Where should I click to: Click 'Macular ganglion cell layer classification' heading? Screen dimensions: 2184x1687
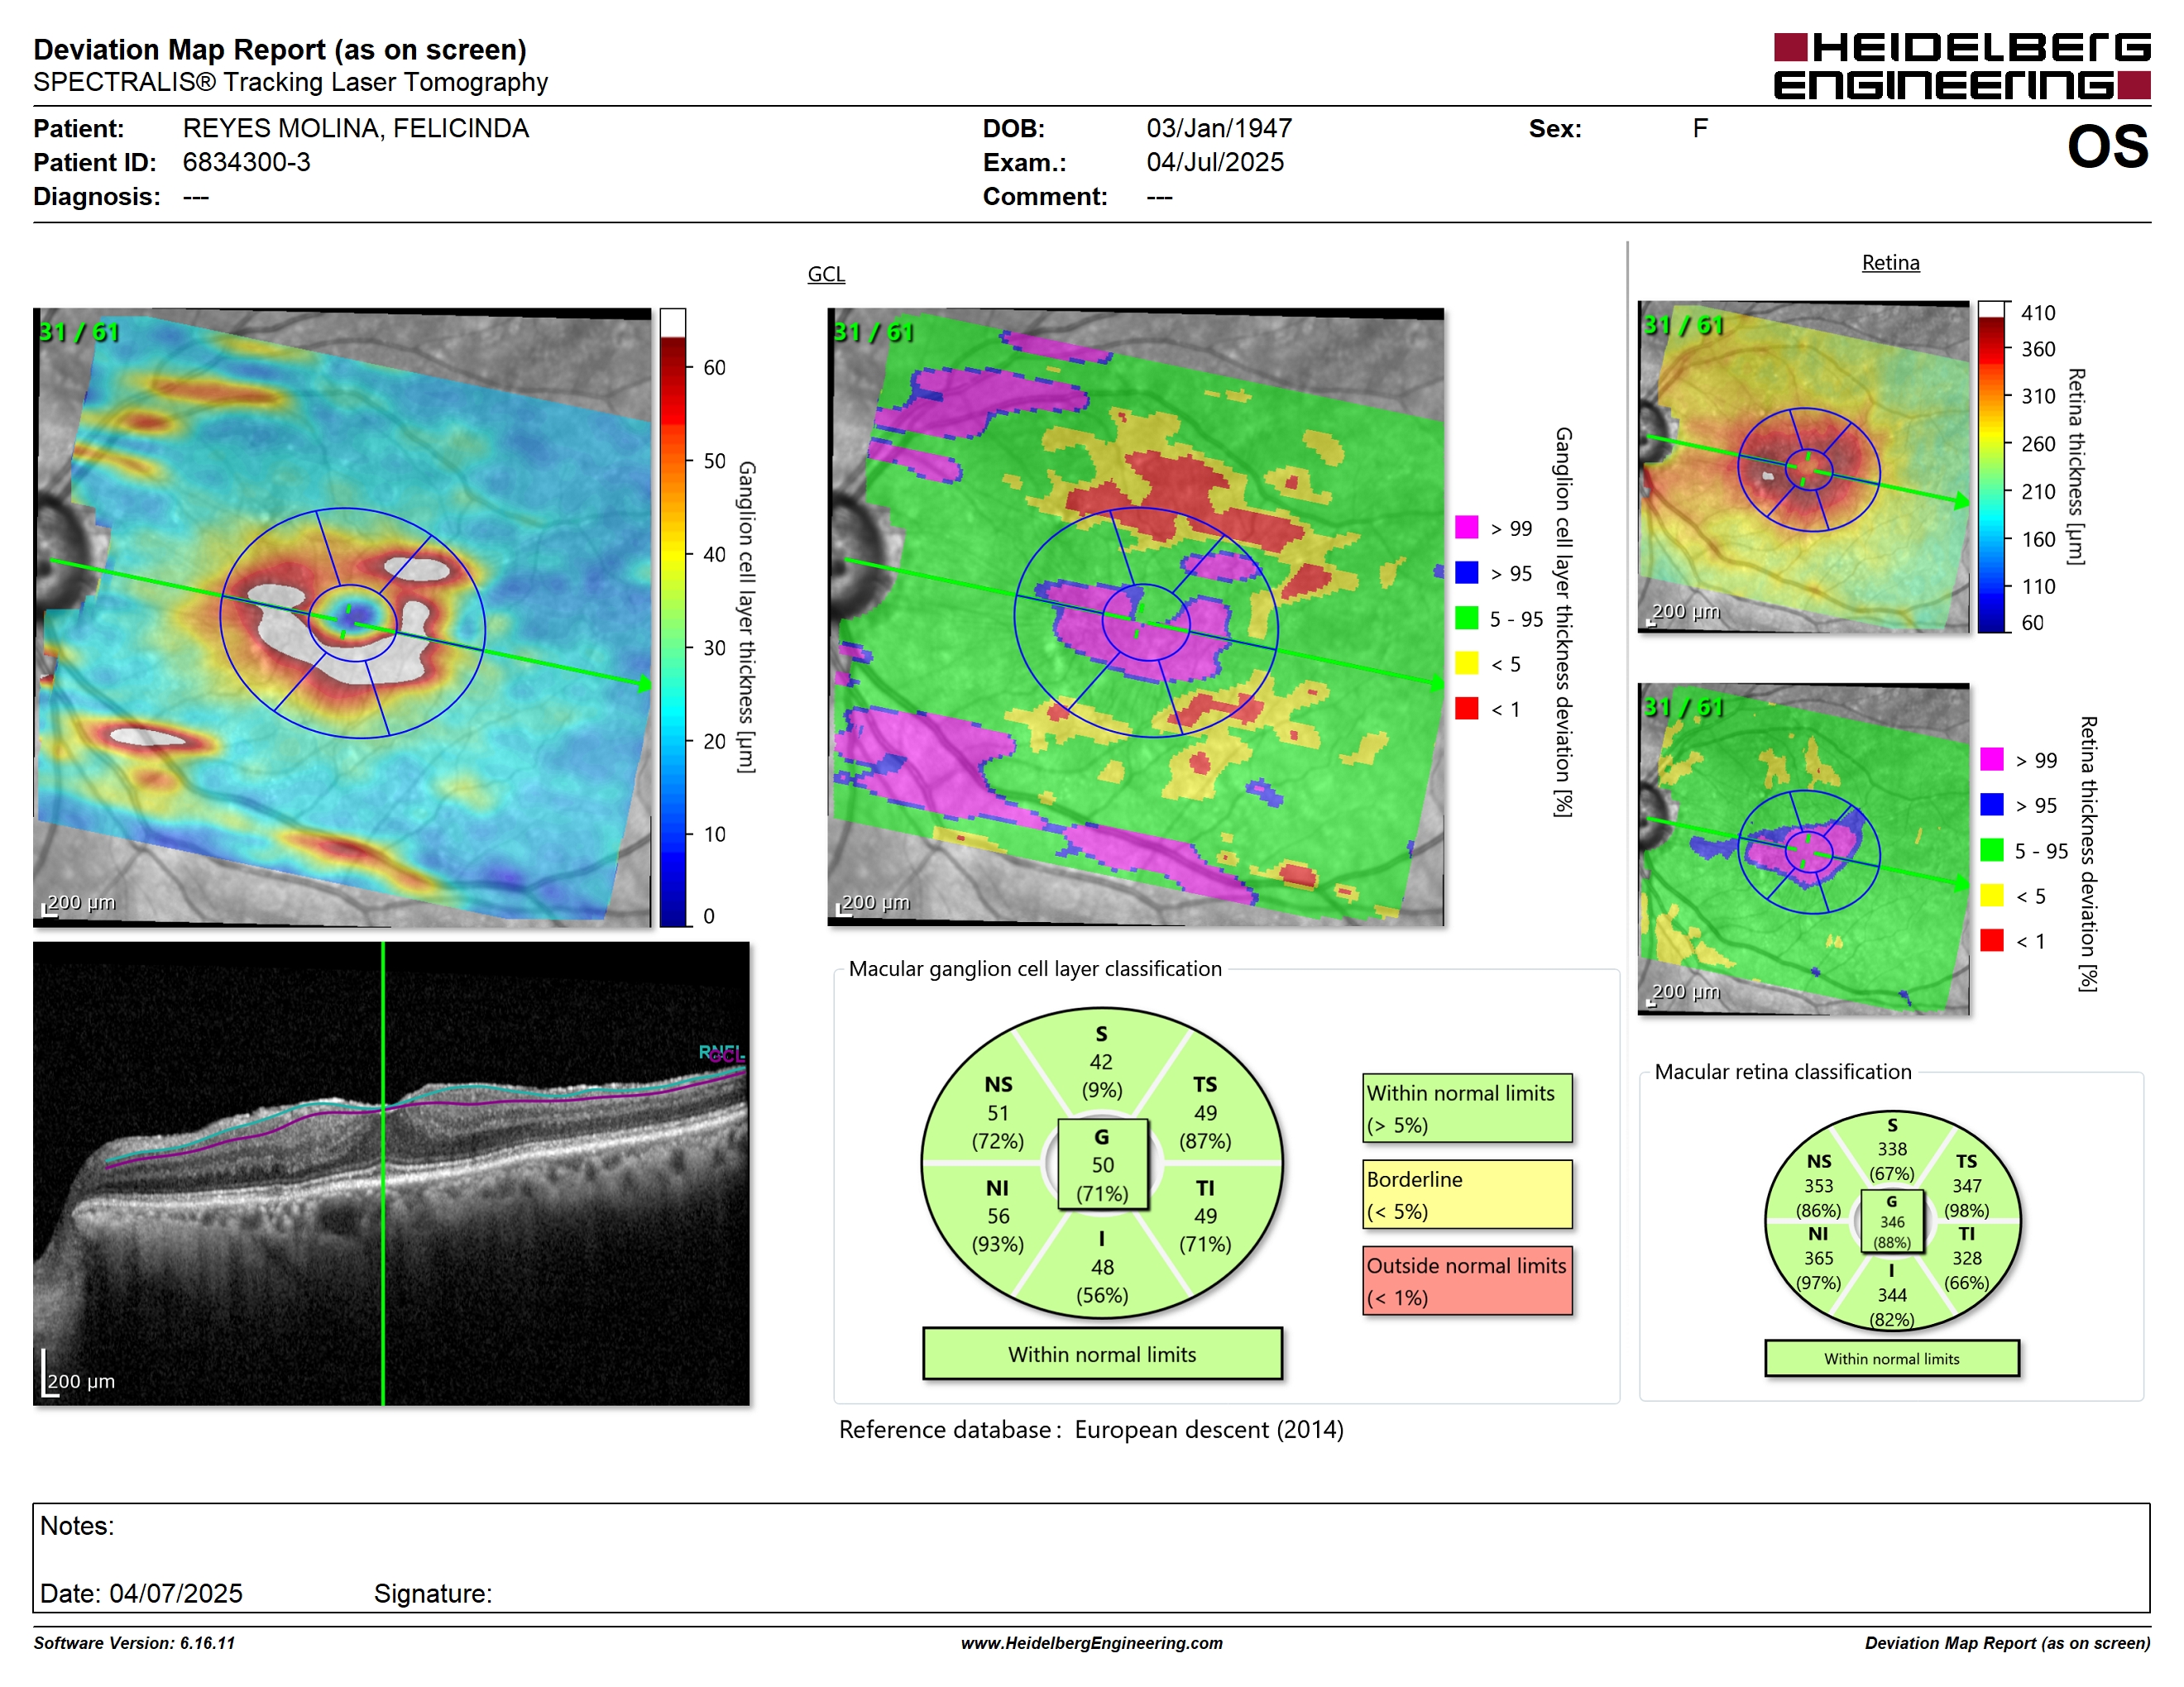click(x=1035, y=968)
